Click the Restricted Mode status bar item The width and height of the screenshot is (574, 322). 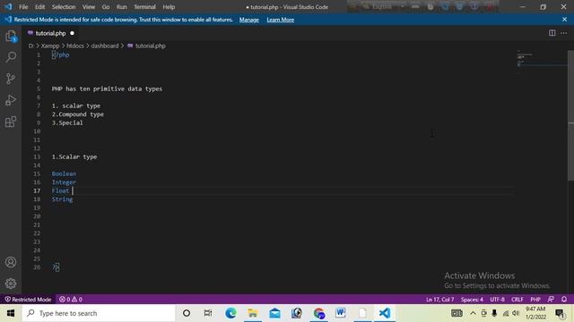tap(28, 300)
